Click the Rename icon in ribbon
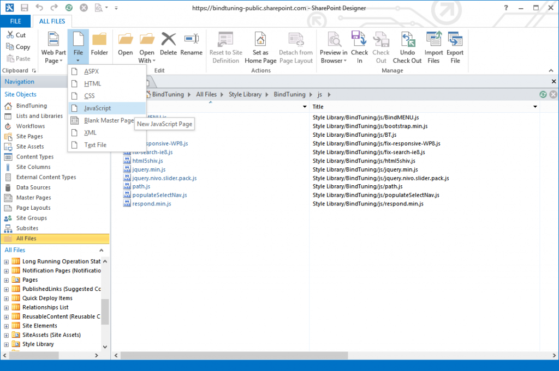This screenshot has width=559, height=371. (191, 40)
